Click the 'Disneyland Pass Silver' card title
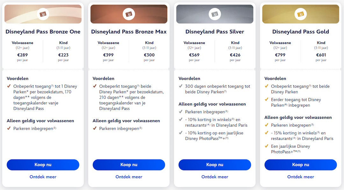344x190 pixels. pos(215,32)
